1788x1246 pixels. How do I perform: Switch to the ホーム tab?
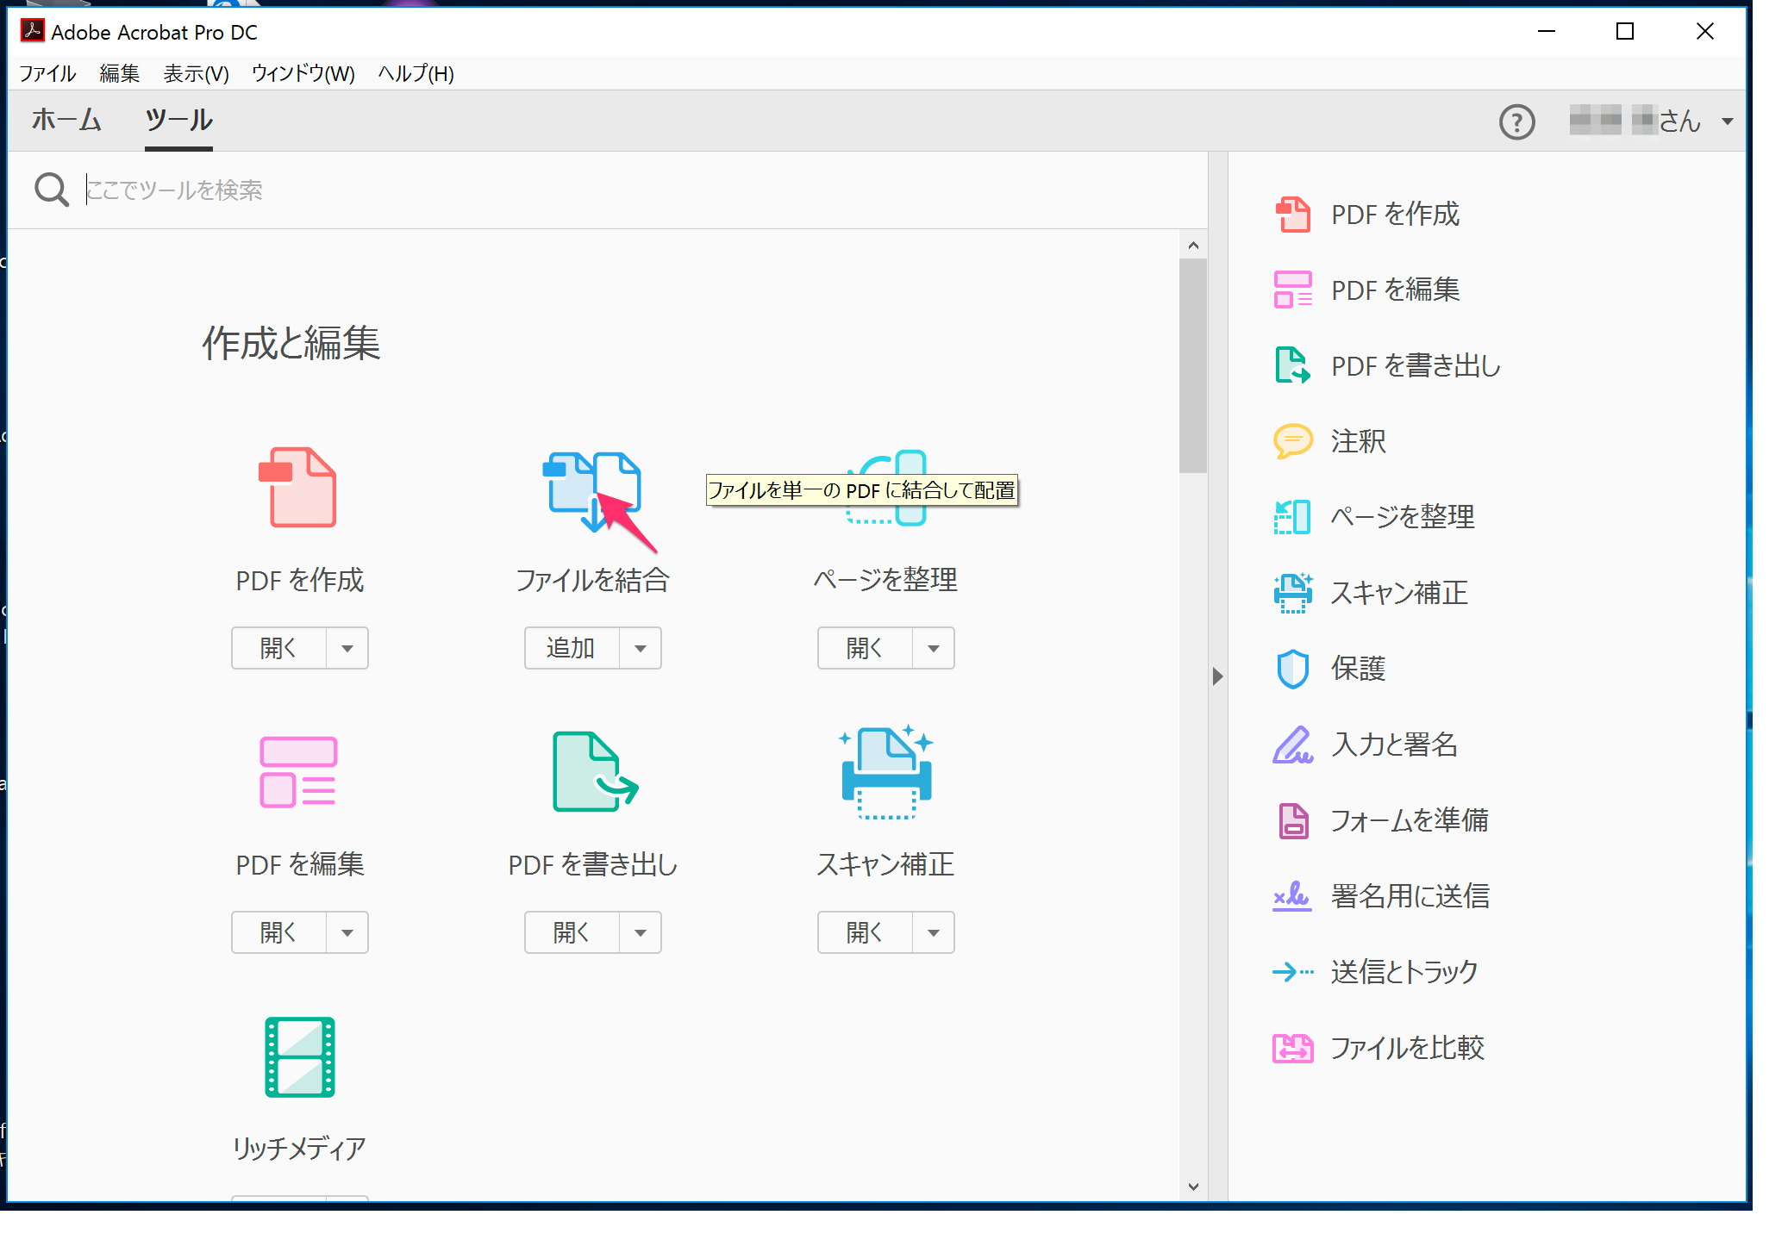66,120
